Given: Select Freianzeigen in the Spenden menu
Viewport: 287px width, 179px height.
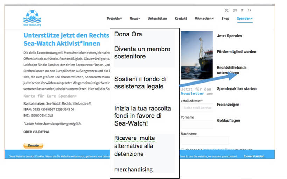Looking at the screenshot, I should pos(228,105).
